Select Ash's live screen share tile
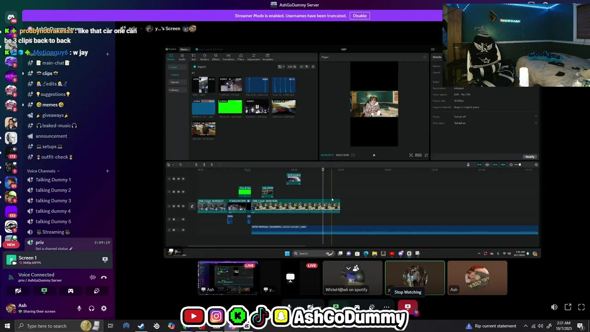Image resolution: width=590 pixels, height=332 pixels. 228,278
